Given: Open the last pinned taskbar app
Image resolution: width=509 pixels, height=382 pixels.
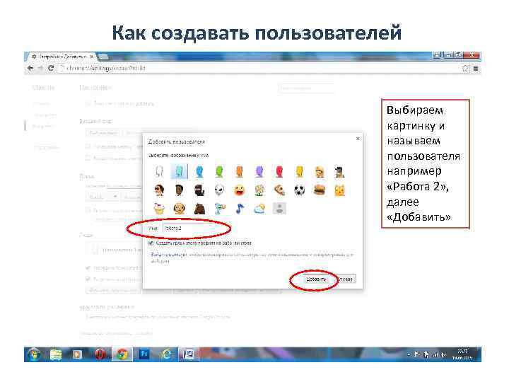Looking at the screenshot, I should (188, 354).
